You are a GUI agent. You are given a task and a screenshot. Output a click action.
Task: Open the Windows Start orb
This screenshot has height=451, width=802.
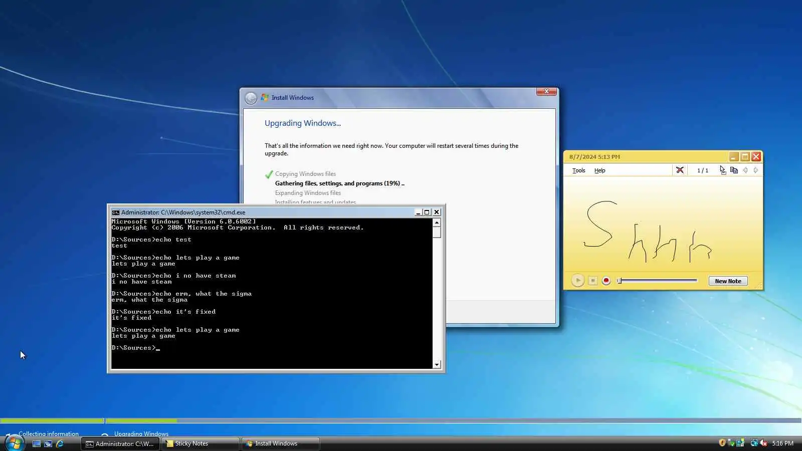(x=14, y=443)
